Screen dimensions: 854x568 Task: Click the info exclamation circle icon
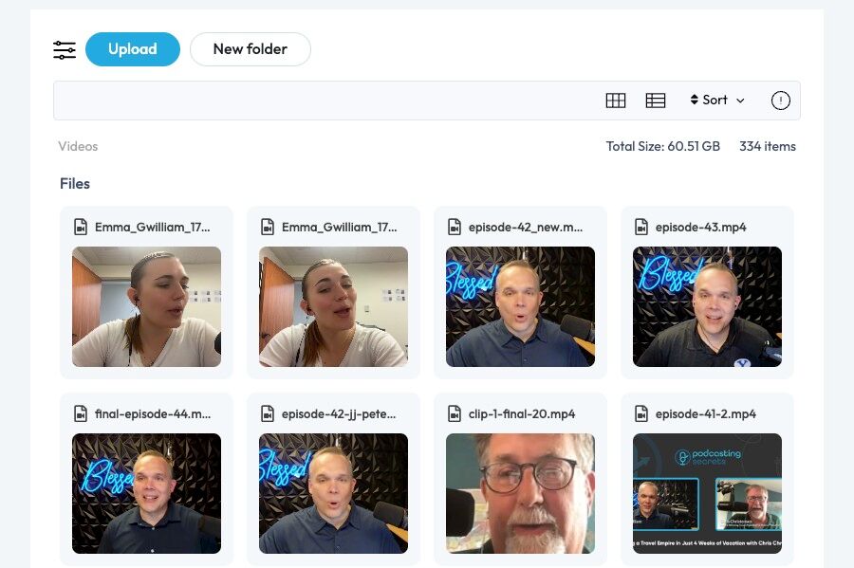(x=781, y=101)
